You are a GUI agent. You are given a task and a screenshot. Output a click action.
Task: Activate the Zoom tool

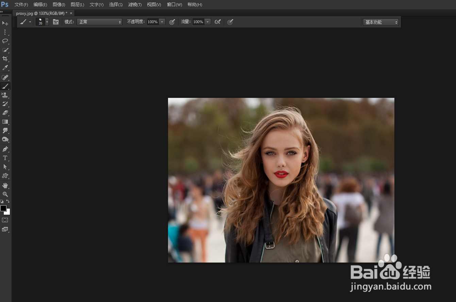5,194
